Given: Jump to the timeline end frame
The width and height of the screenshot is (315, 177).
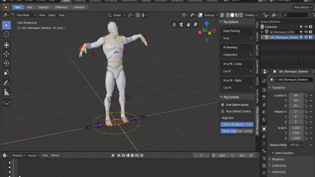Looking at the screenshot, I should click(x=142, y=155).
